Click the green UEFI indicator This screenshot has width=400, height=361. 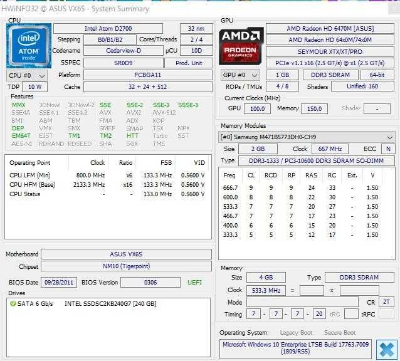tap(194, 283)
